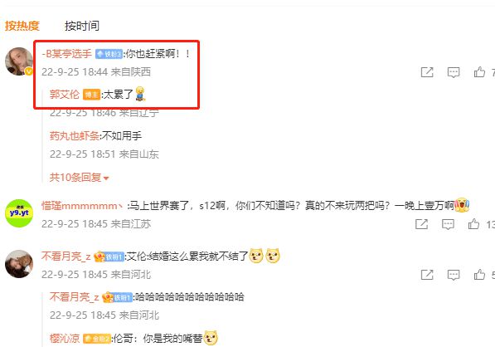
Task: Forward the 惜瑾mmmmmm comment
Action: tap(421, 224)
